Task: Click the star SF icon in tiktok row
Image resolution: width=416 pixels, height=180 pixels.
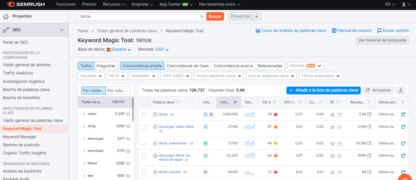Action: (332, 115)
